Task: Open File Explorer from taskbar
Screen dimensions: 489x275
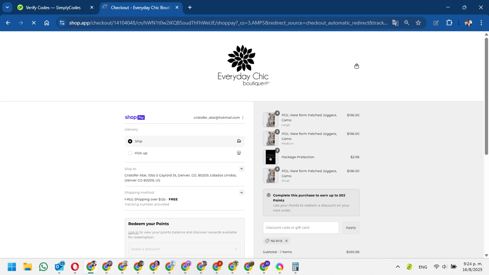Action: [27, 267]
